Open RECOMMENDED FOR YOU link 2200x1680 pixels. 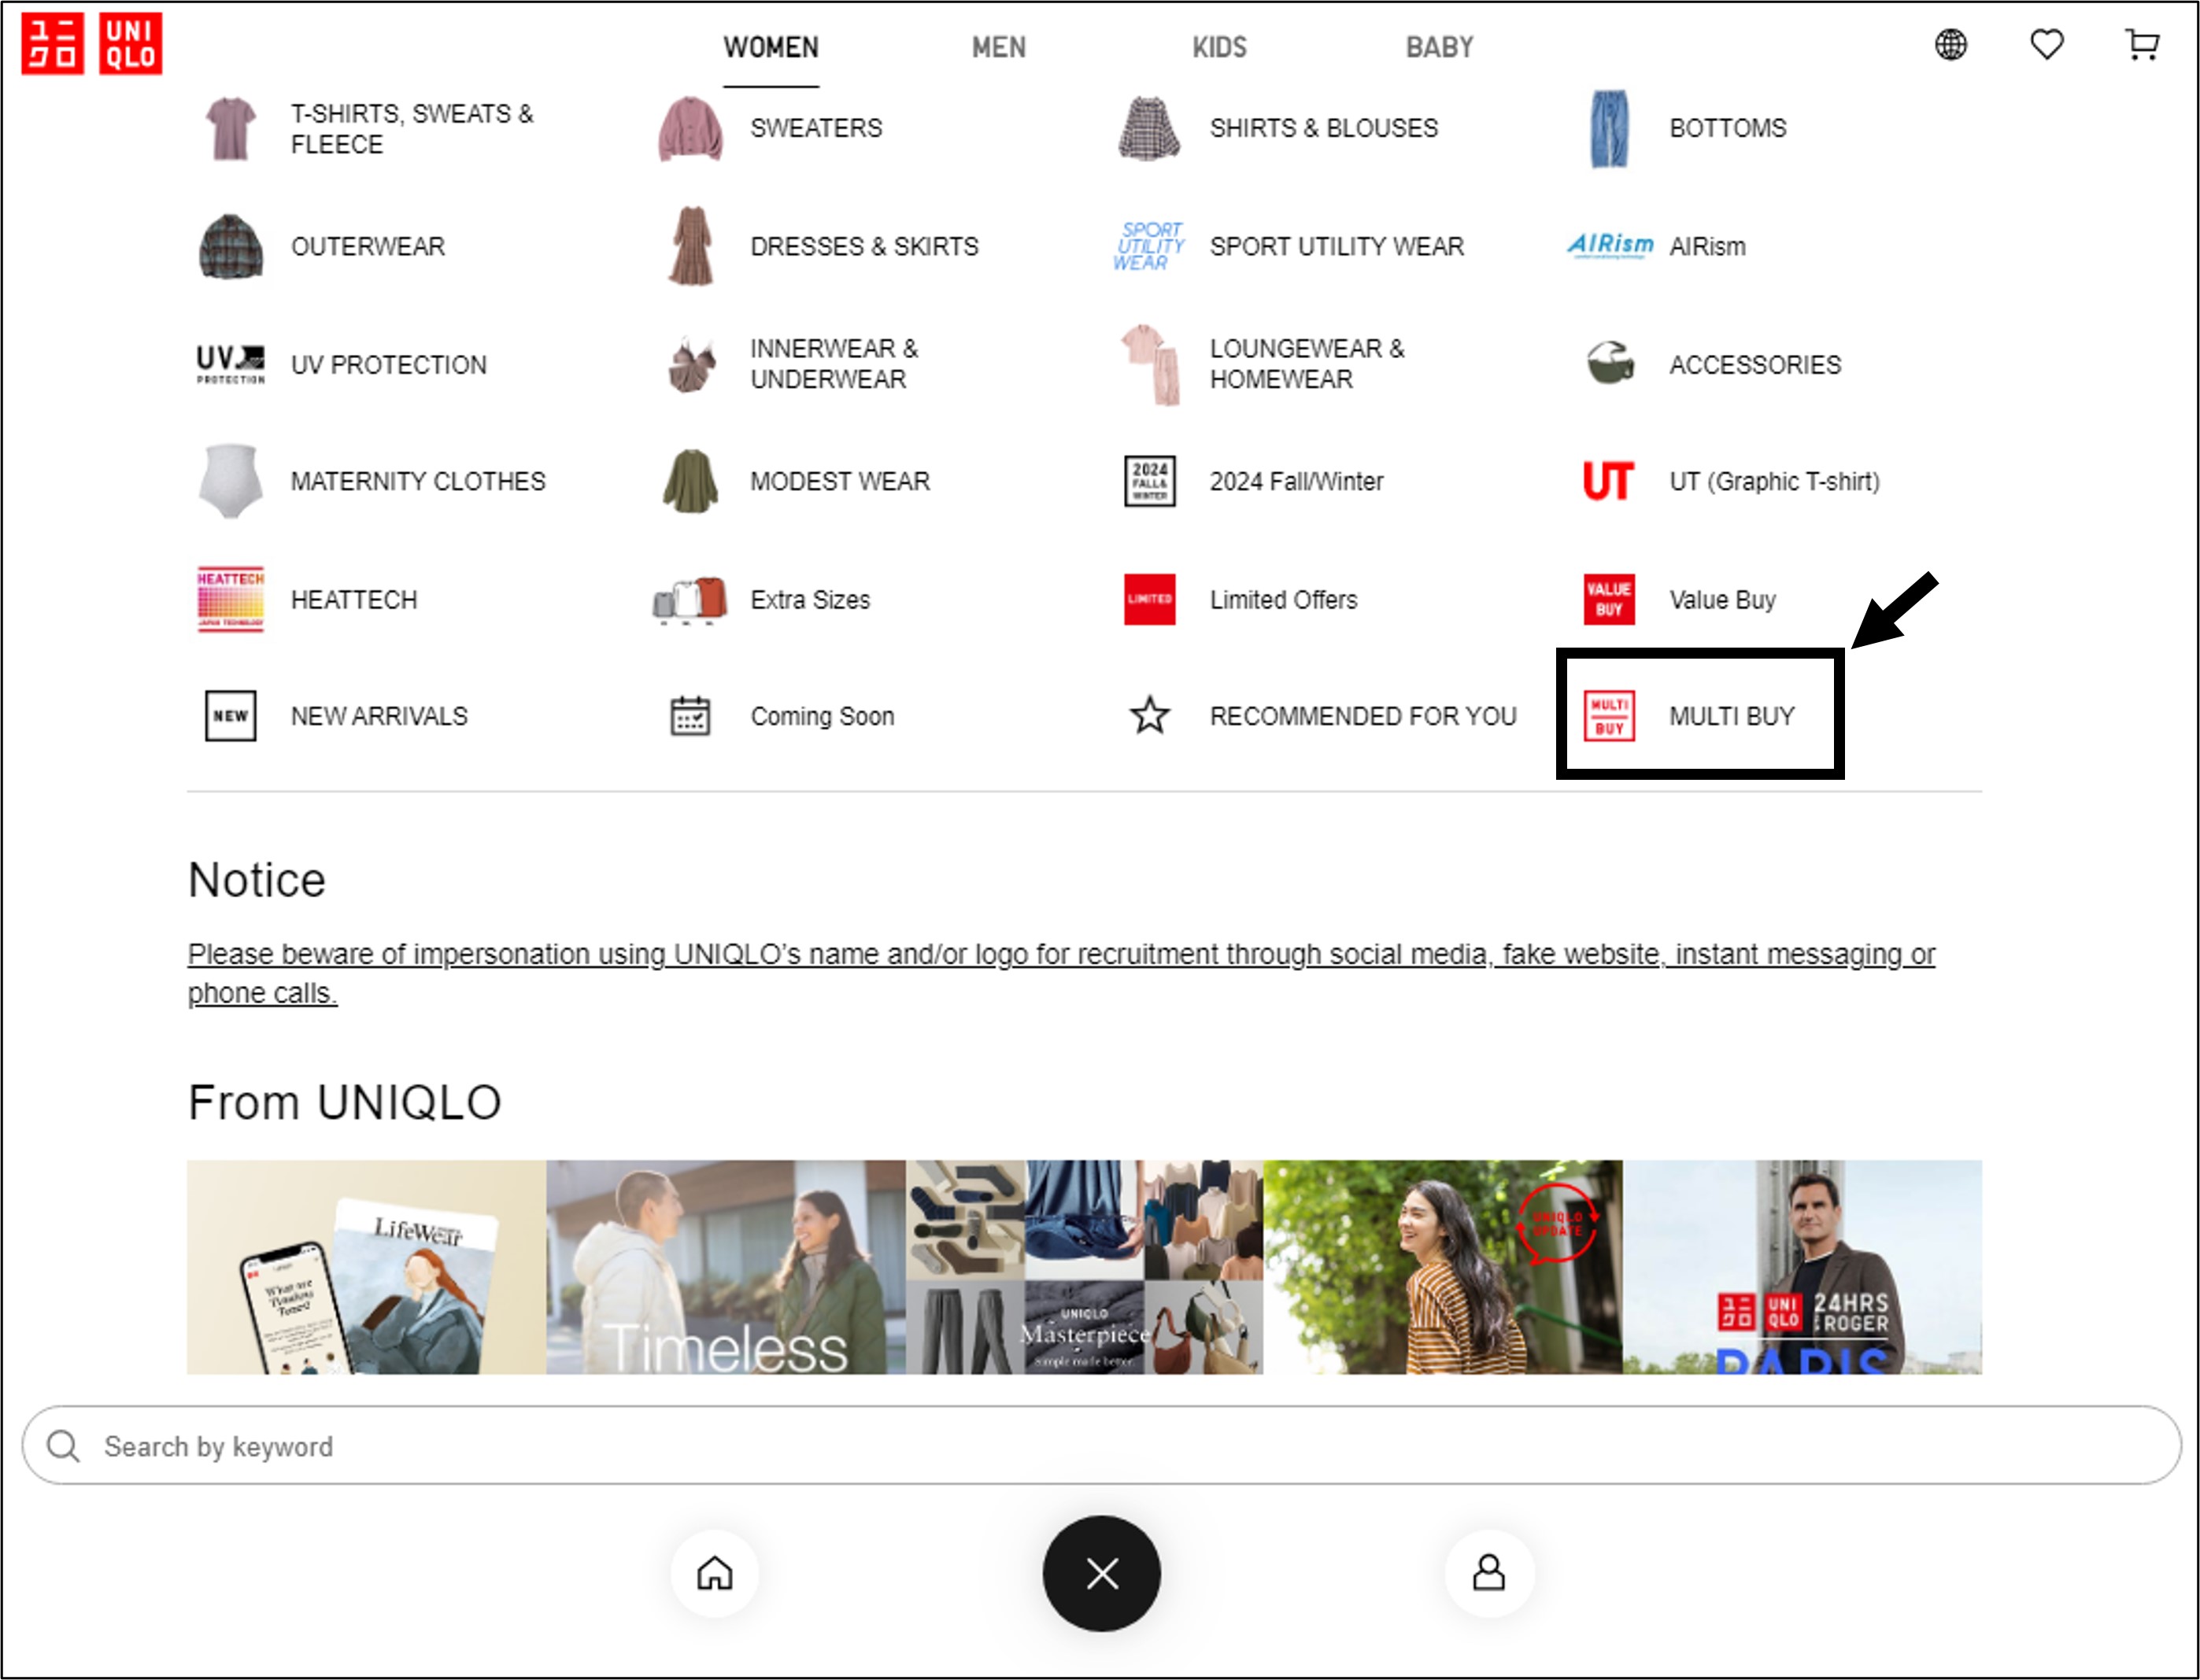1363,717
